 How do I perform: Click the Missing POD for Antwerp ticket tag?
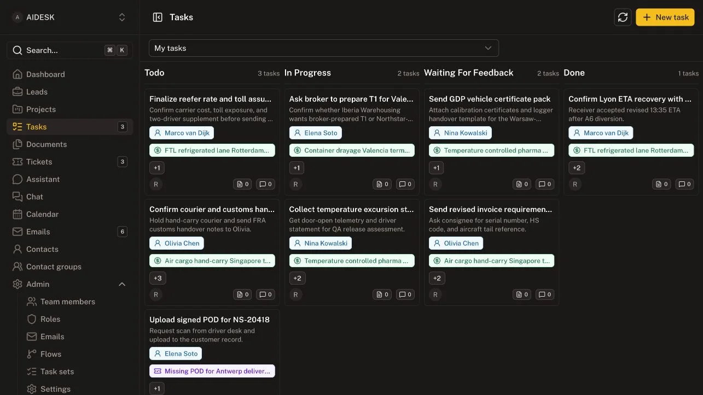[x=212, y=371]
